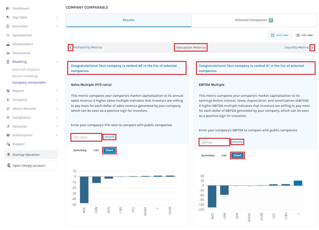Click the Modeling lightbulb icon

pyautogui.click(x=8, y=62)
